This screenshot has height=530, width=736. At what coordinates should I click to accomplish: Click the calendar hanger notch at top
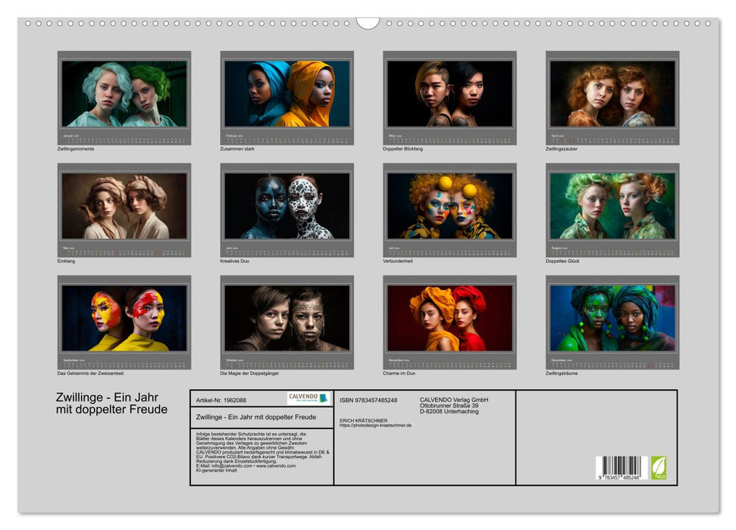click(x=368, y=23)
